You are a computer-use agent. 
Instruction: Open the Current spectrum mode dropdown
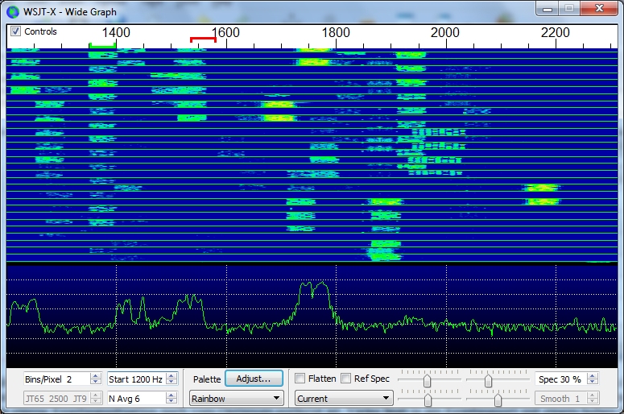click(x=343, y=398)
